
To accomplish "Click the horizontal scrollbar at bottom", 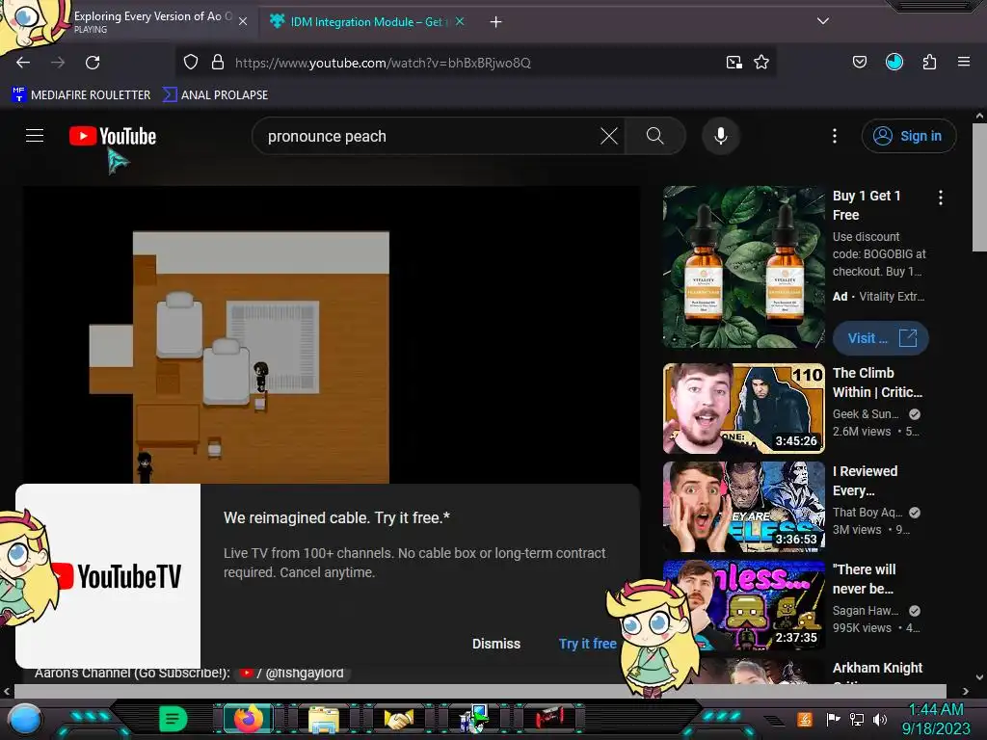I will point(480,691).
